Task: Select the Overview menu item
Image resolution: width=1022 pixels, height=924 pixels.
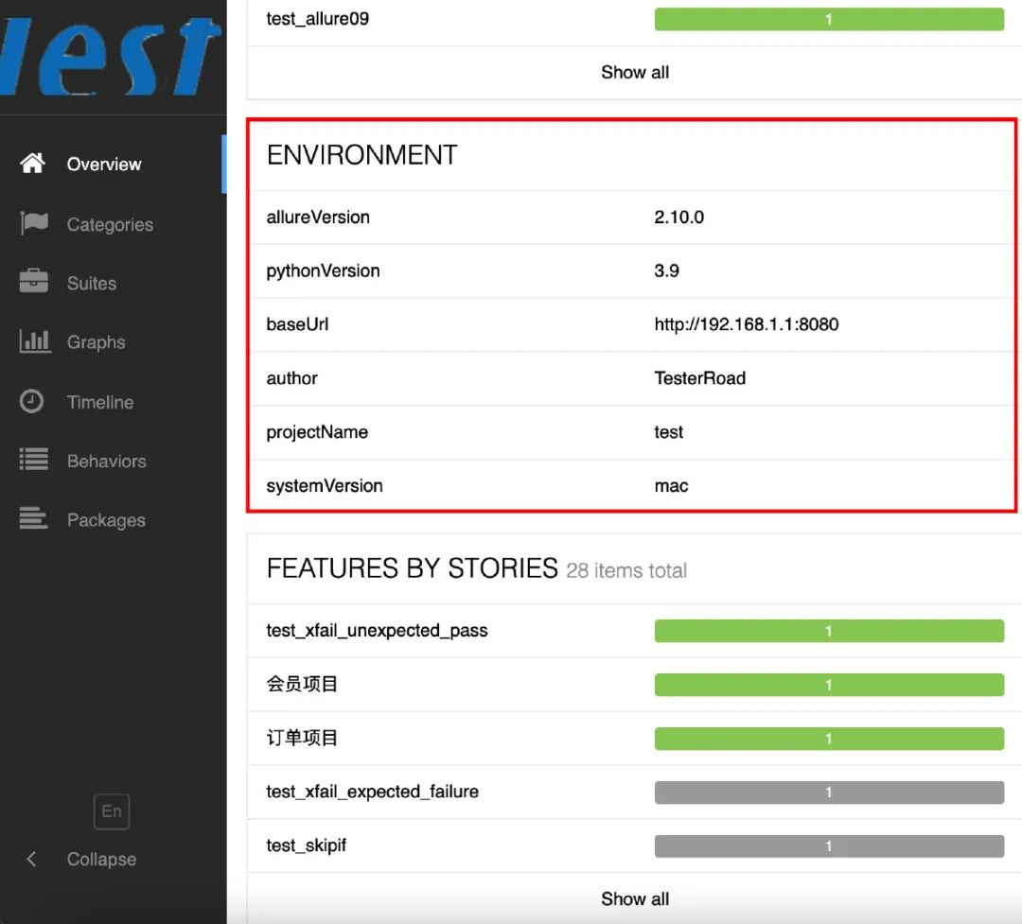Action: tap(104, 163)
